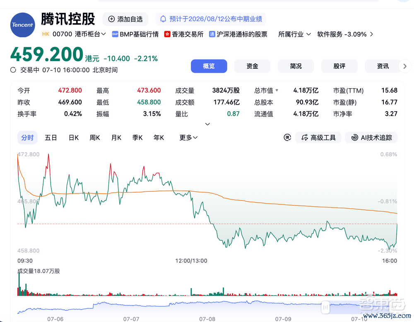Click the round chart icon left of 高级工具
414x322 pixels.
click(287, 137)
